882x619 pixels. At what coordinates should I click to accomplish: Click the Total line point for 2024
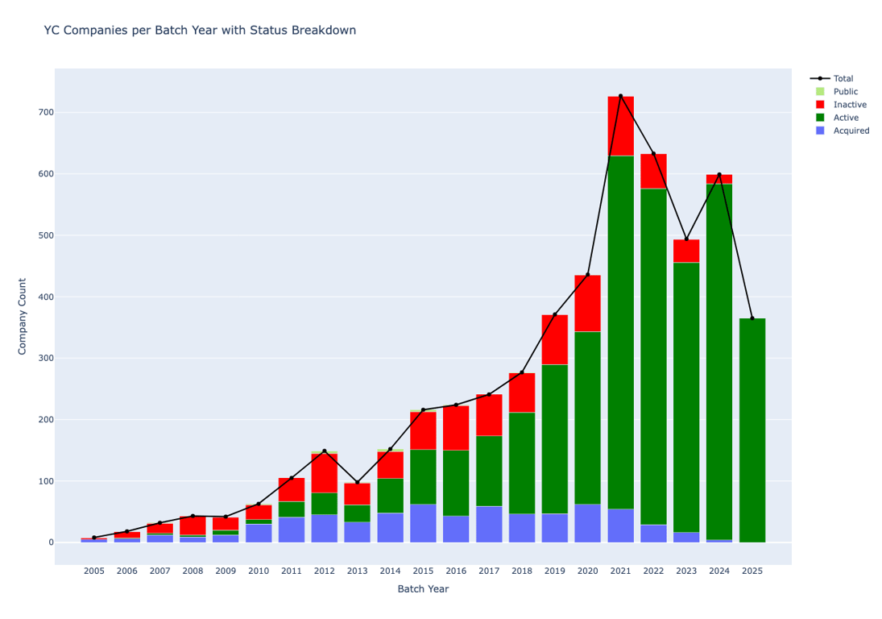[x=719, y=174]
